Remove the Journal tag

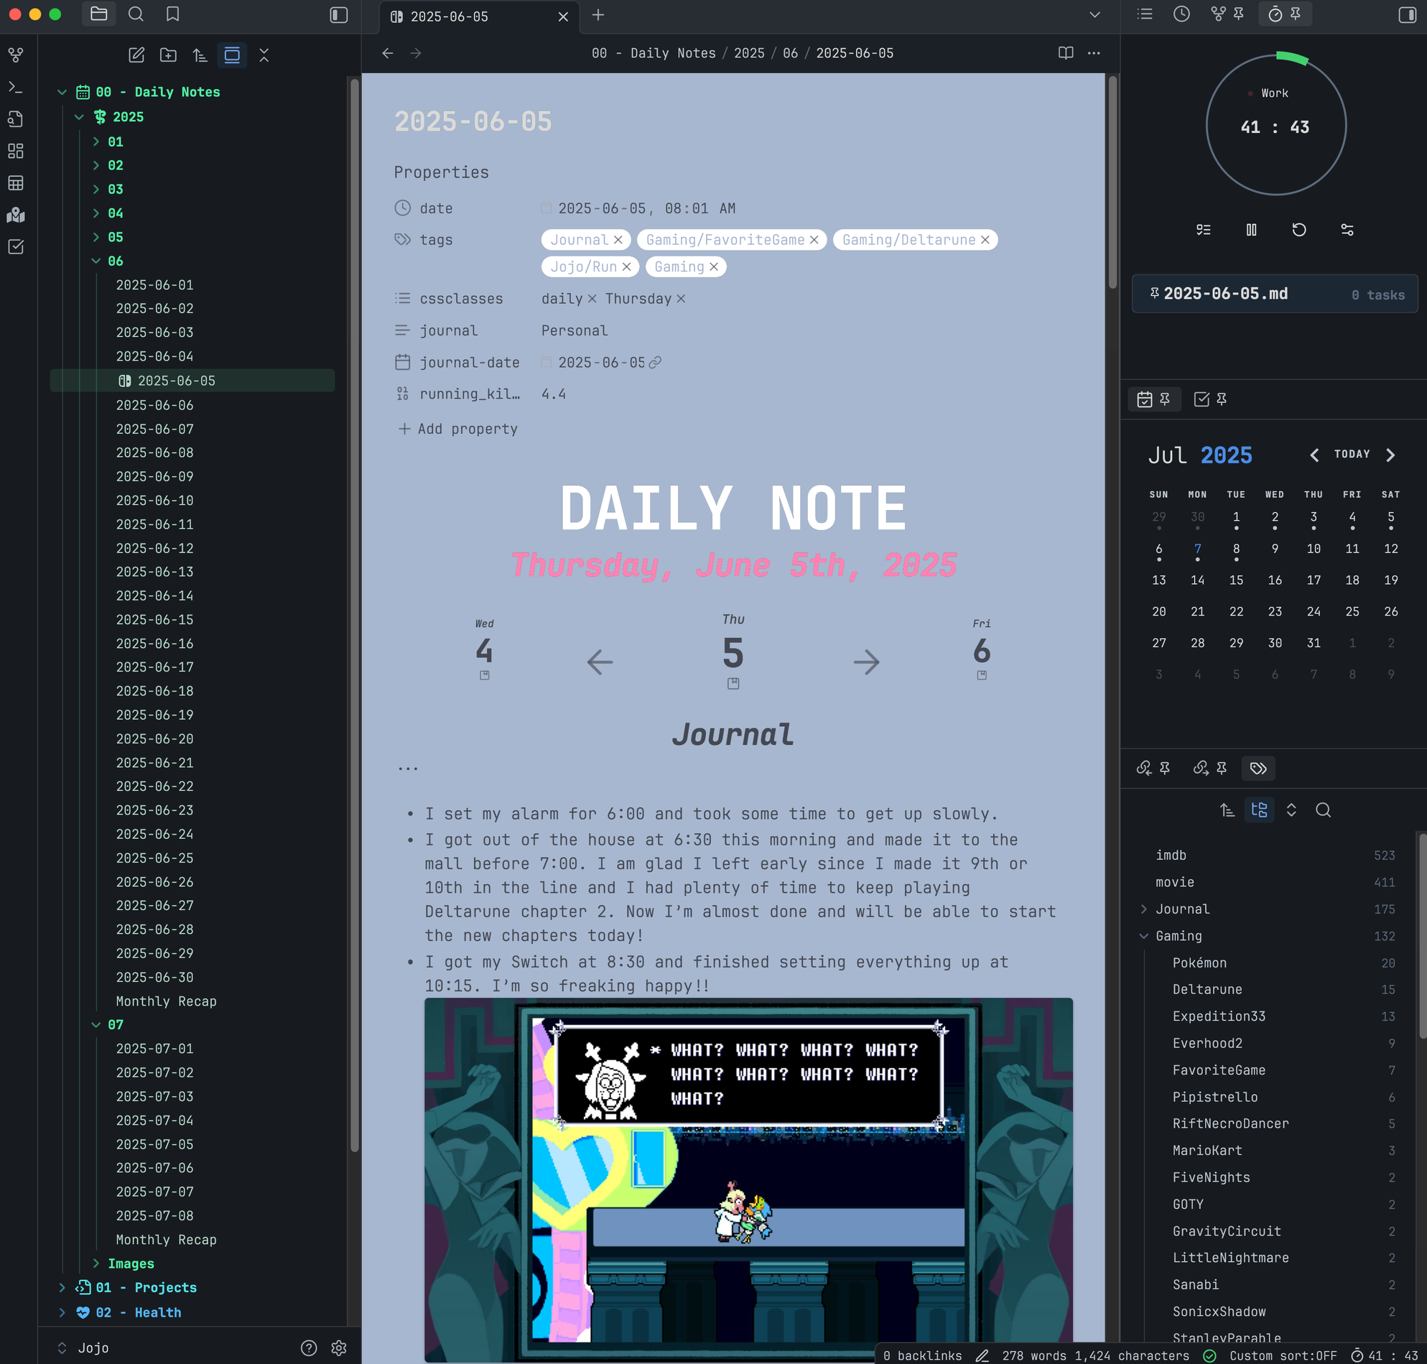coord(618,240)
